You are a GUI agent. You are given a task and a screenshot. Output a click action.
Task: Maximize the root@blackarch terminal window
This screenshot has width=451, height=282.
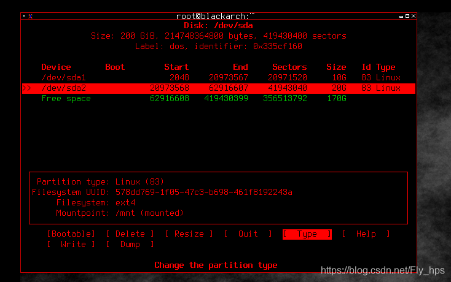coord(407,16)
